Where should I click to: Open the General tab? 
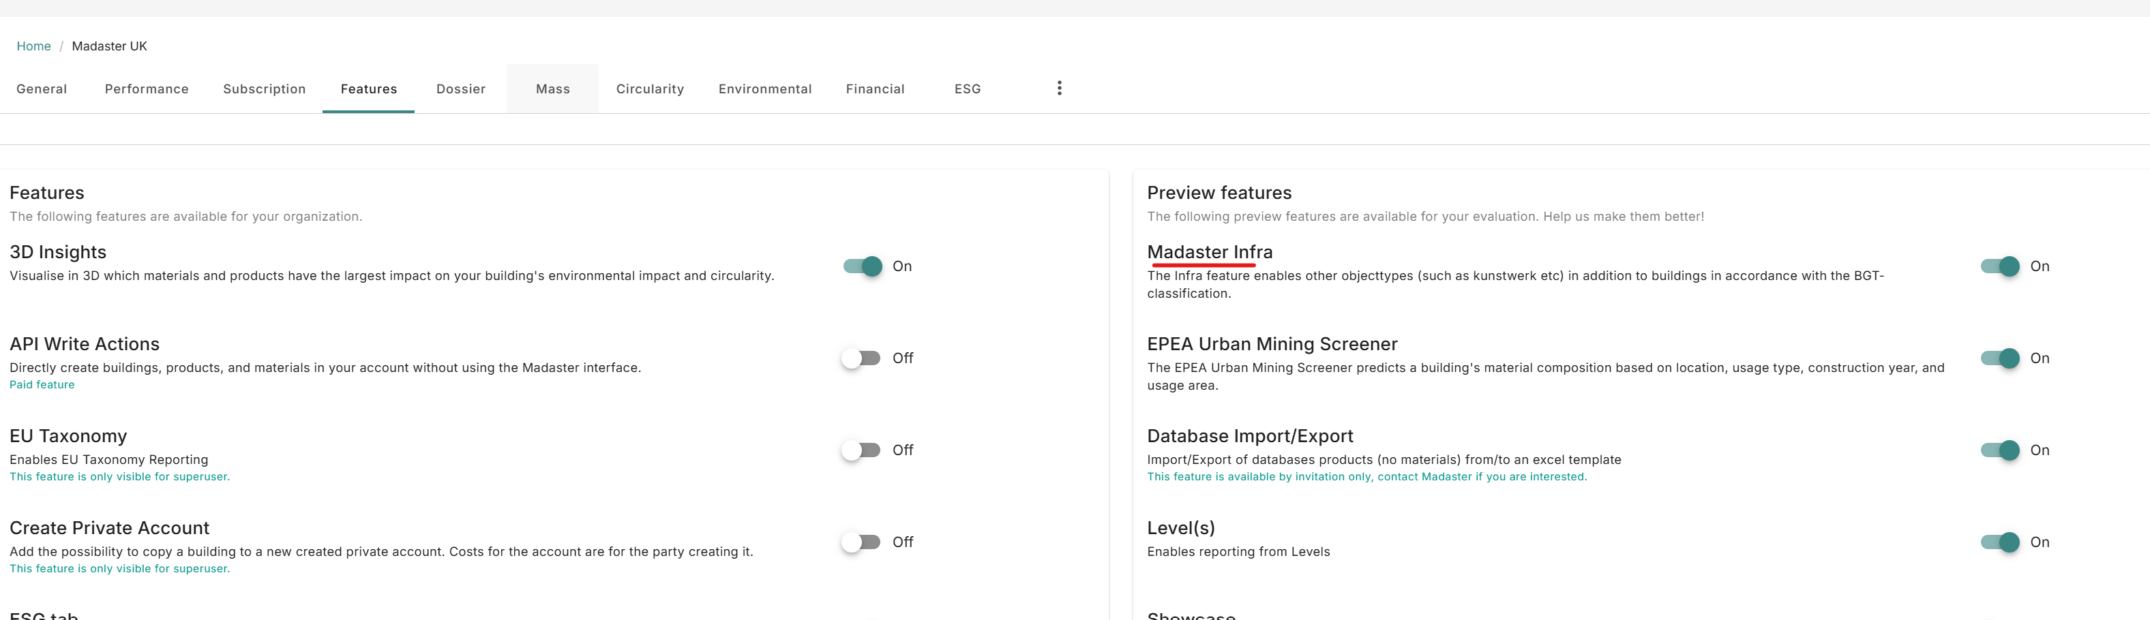coord(42,89)
